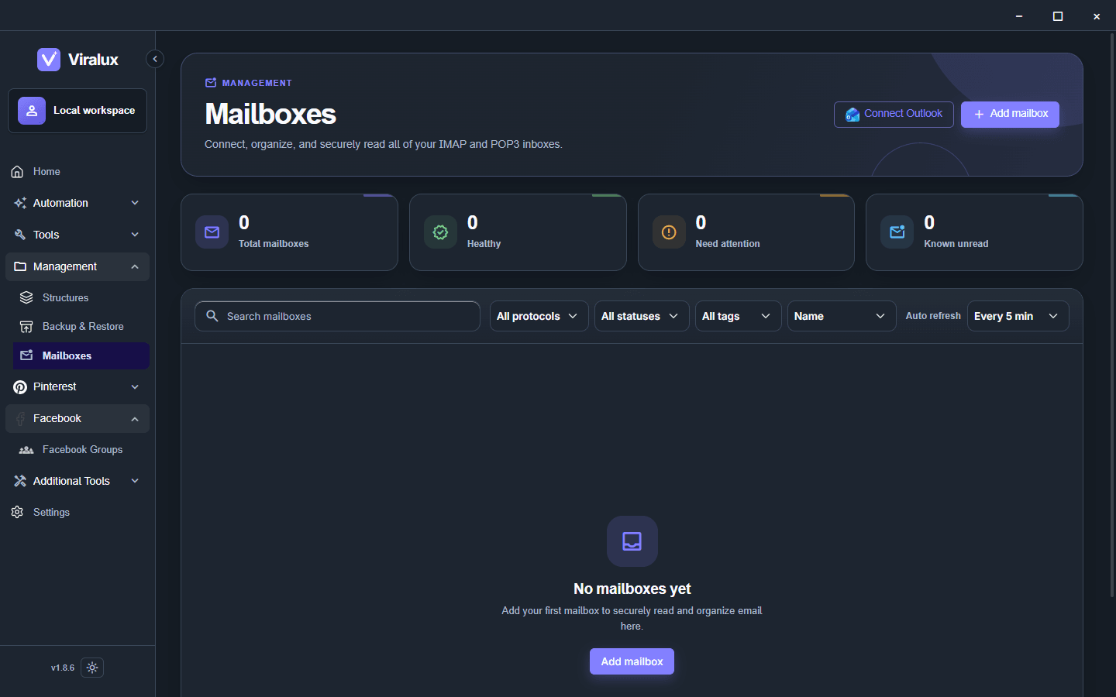Click the Healthy checkmark badge icon
Viewport: 1116px width, 697px height.
pyautogui.click(x=440, y=232)
